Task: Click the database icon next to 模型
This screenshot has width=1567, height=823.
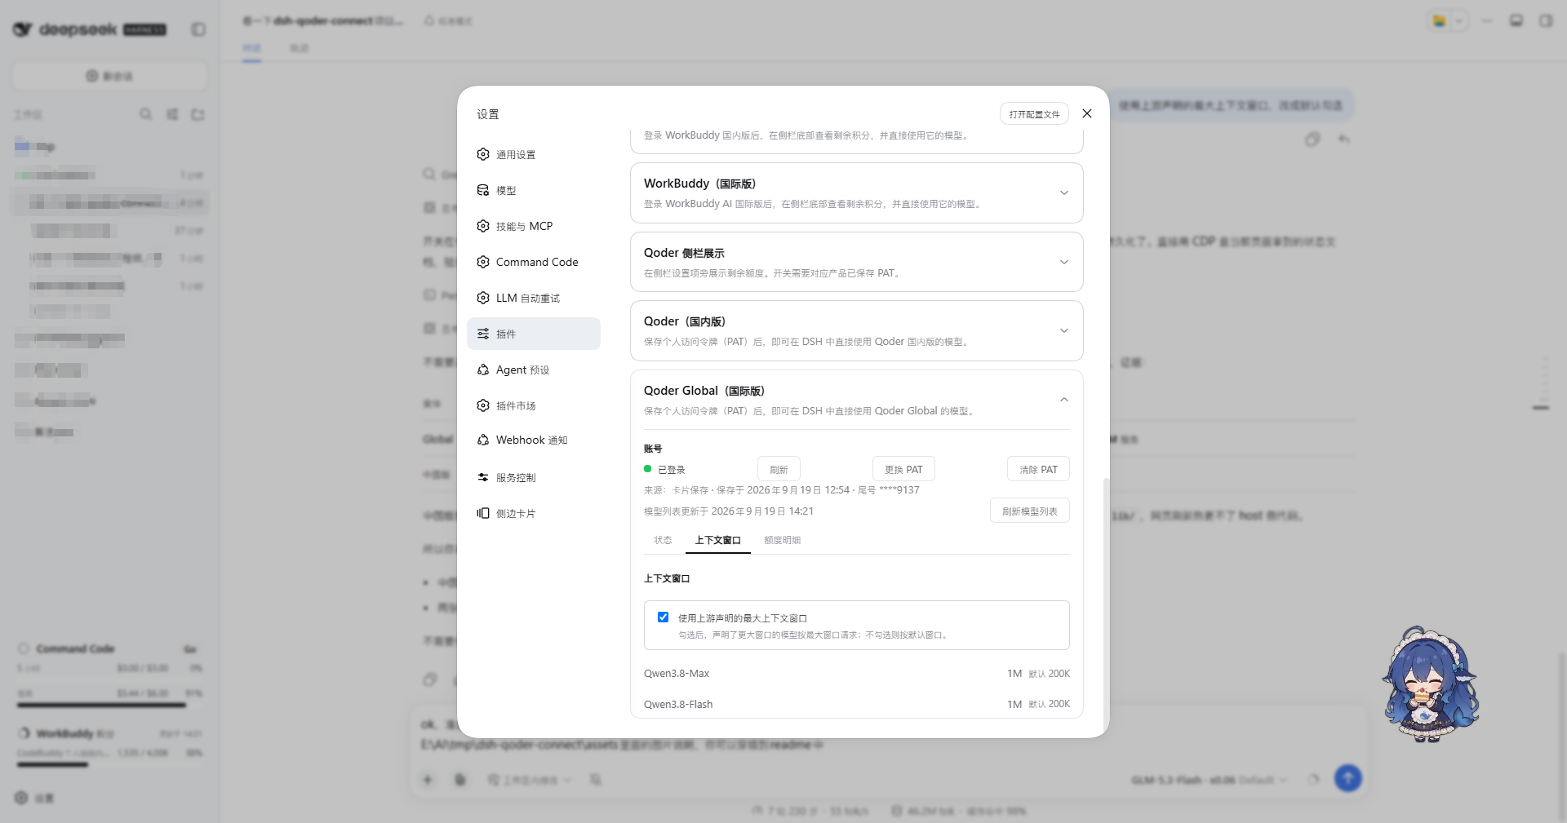Action: [483, 190]
